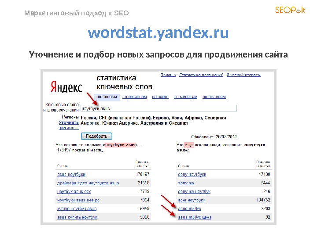Open 'драйвера +для ноутбуков asus' link

click(88, 183)
